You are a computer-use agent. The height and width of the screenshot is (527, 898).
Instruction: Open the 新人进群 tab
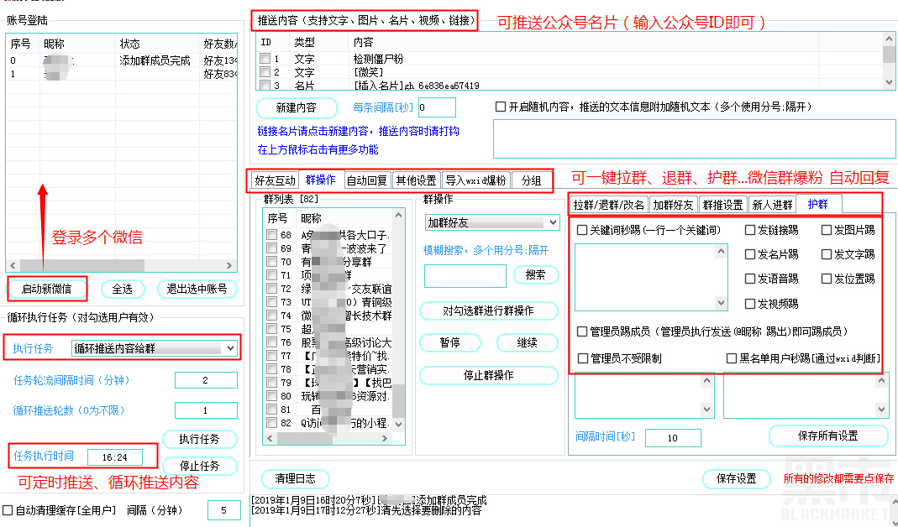coord(772,205)
